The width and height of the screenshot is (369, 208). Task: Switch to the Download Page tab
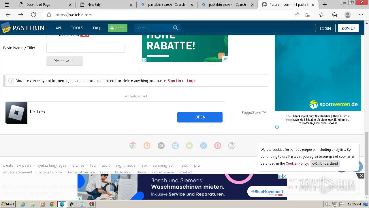click(45, 5)
